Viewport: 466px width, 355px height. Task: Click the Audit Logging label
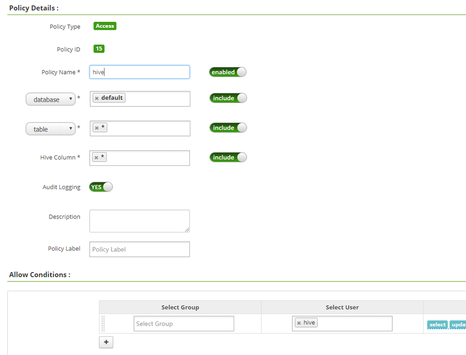[62, 187]
